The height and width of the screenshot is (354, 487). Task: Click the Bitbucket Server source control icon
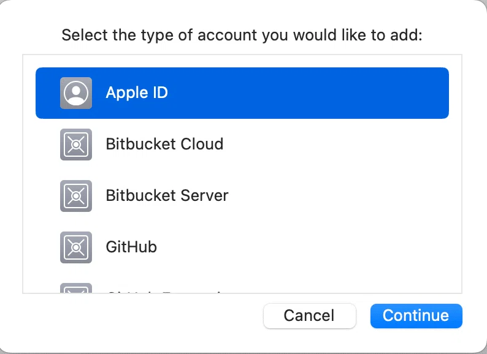[x=76, y=196]
